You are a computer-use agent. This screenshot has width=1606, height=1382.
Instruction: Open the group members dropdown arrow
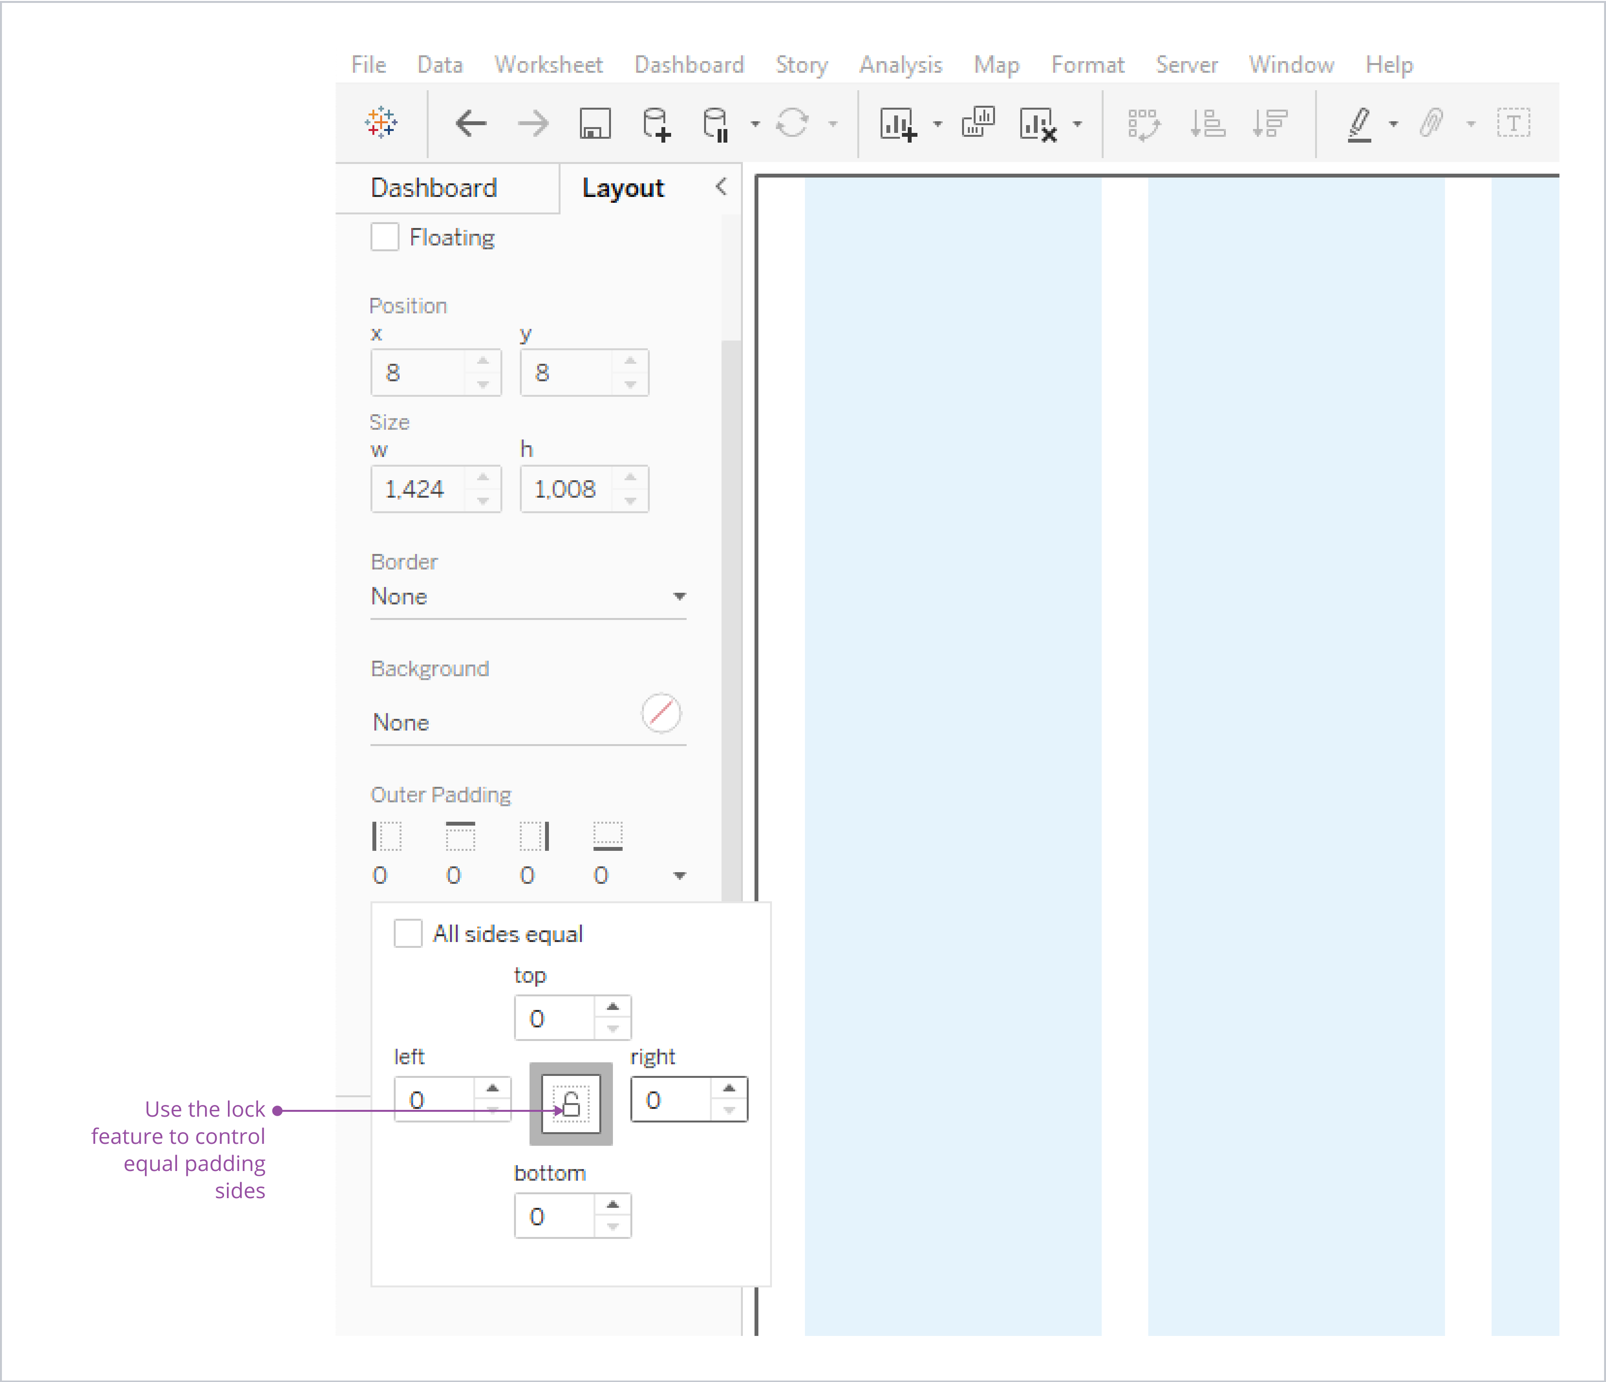[x=1471, y=124]
